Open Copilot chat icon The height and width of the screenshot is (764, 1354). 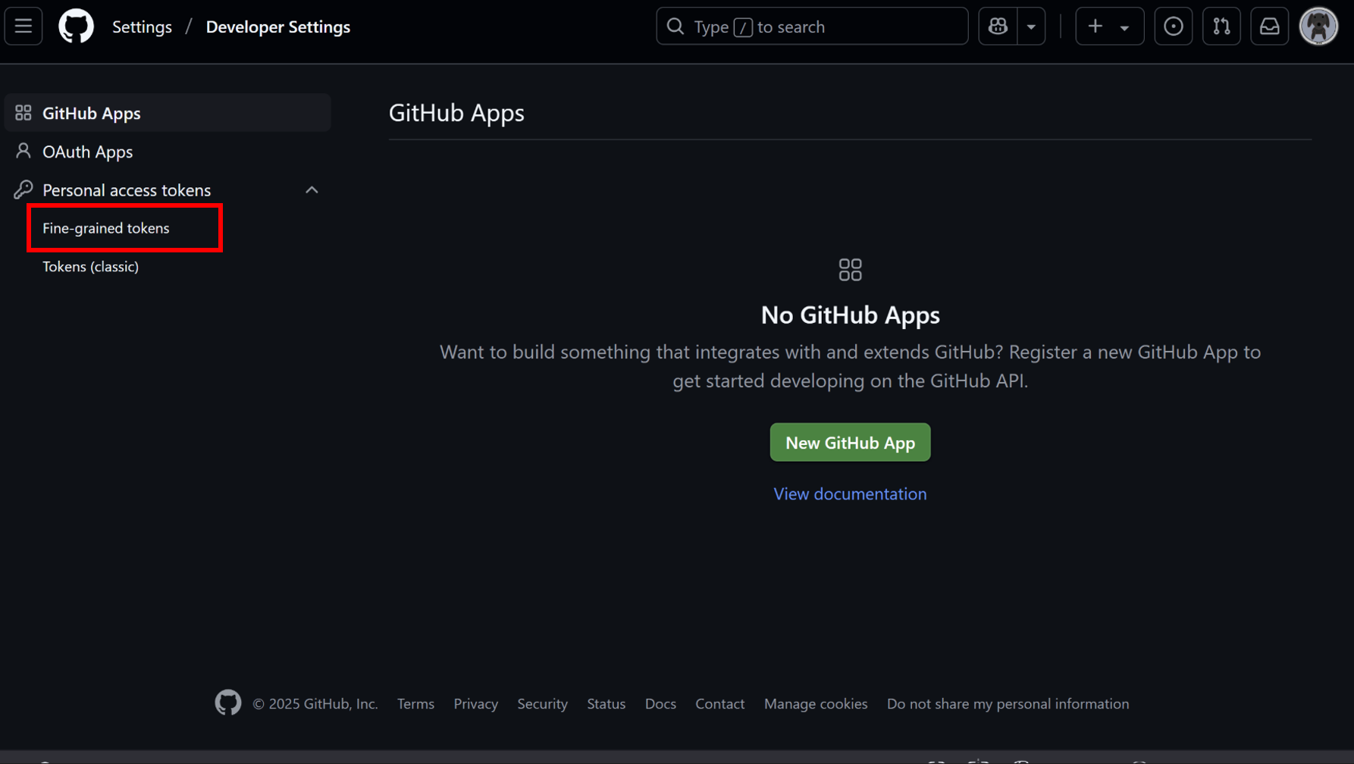tap(998, 27)
